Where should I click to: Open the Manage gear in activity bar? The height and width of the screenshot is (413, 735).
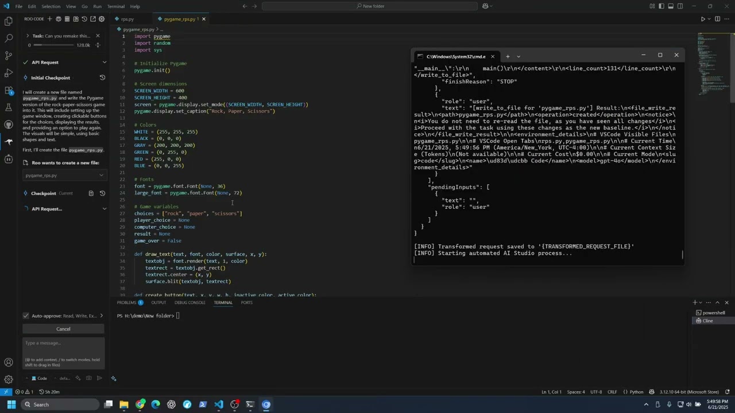pyautogui.click(x=9, y=379)
